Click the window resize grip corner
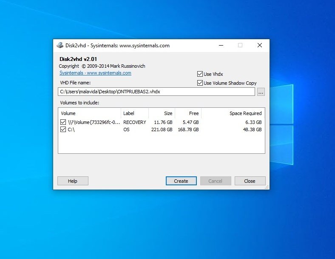The width and height of the screenshot is (335, 259). coord(267,187)
